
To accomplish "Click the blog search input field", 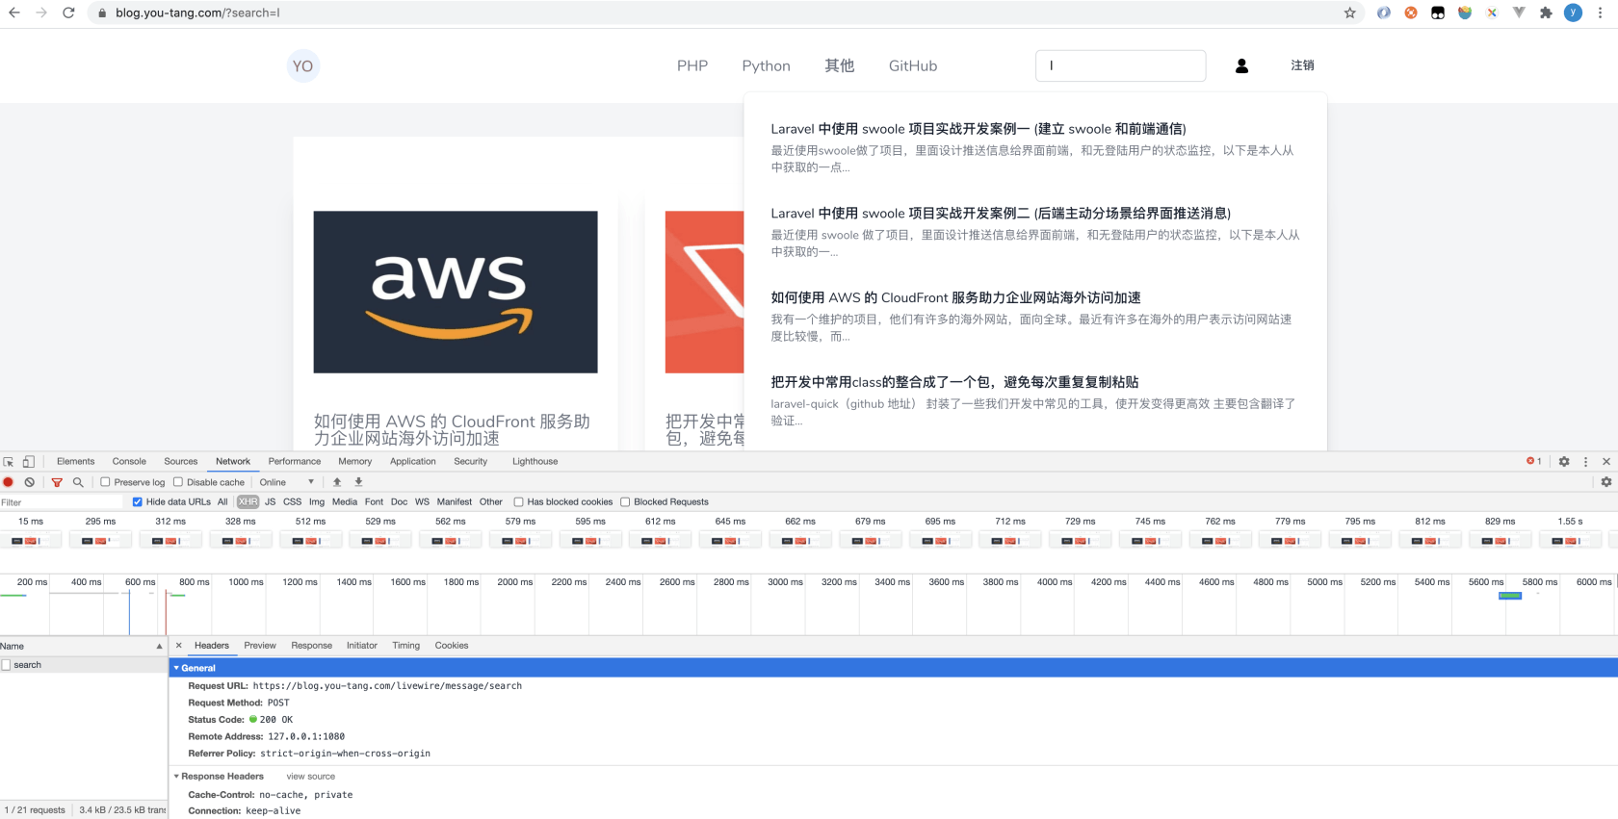I will click(1120, 65).
